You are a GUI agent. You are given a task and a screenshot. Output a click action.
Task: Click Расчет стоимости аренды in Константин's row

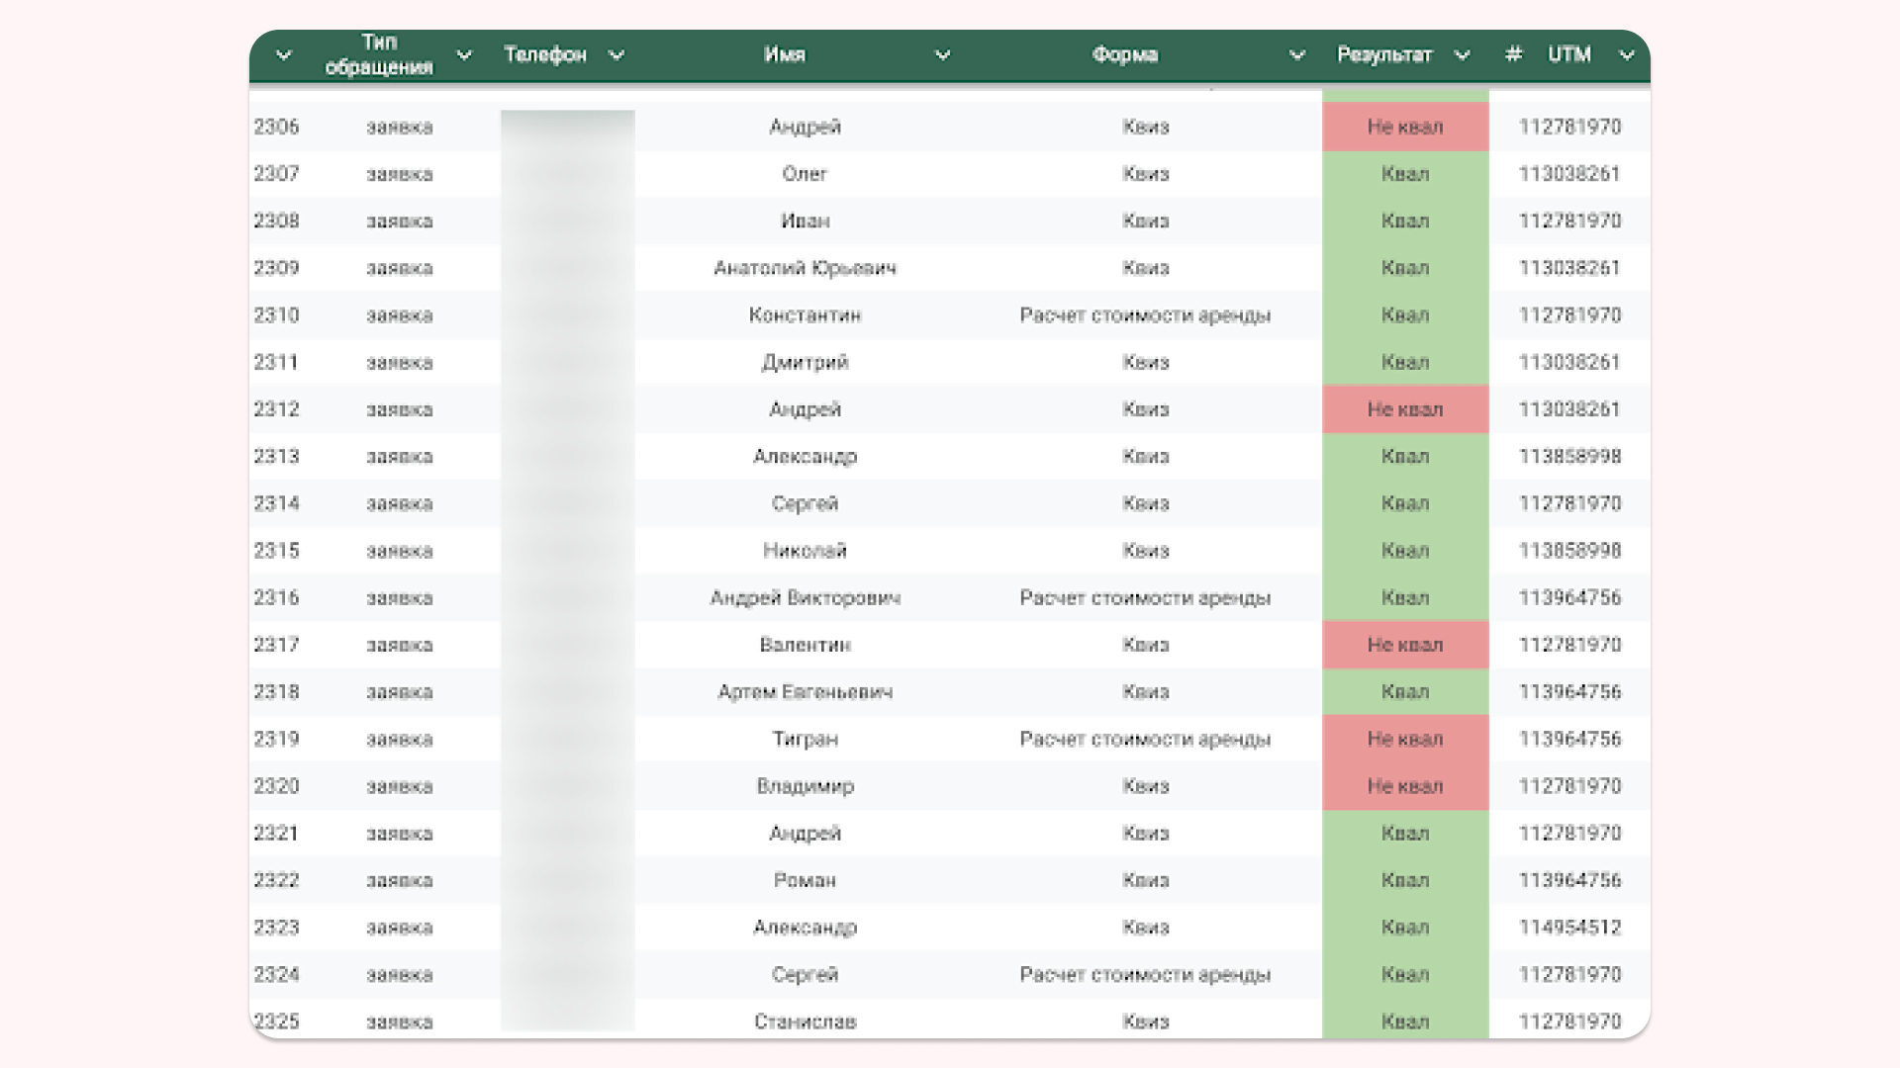[1145, 315]
